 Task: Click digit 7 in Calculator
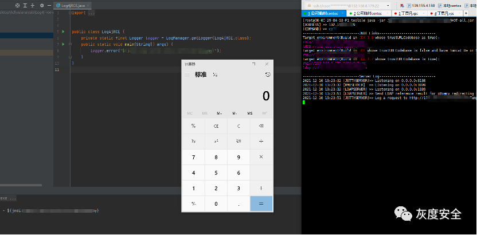[x=193, y=157]
